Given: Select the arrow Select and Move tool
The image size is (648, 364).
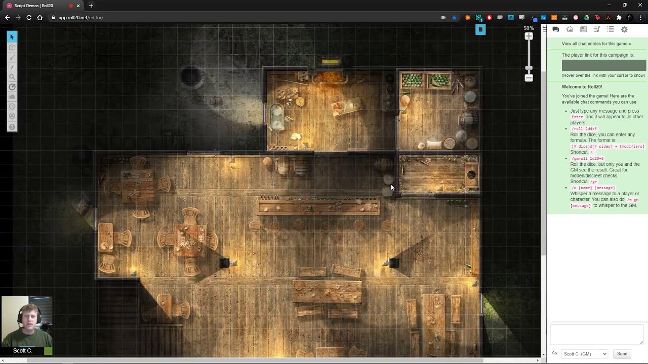Looking at the screenshot, I should (12, 37).
